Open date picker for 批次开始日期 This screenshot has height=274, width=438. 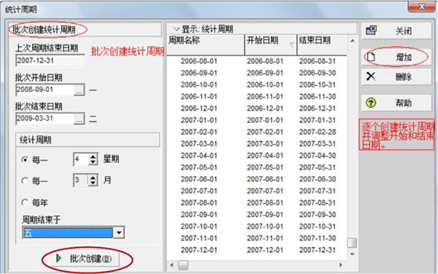coord(80,90)
